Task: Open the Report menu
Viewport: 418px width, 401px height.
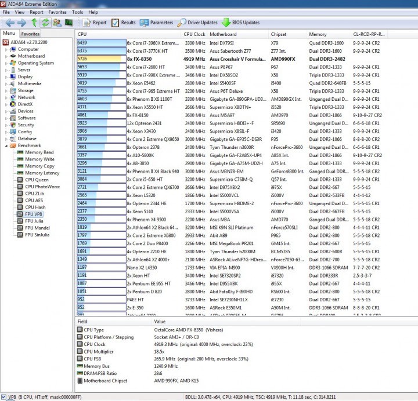Action: click(x=37, y=12)
